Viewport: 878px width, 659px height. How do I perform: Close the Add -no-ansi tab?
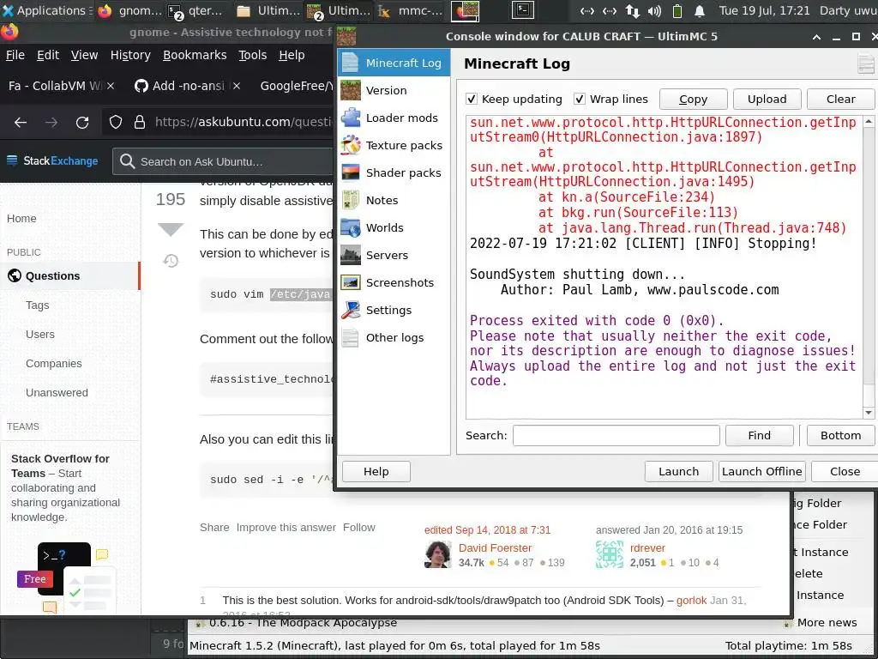point(237,86)
